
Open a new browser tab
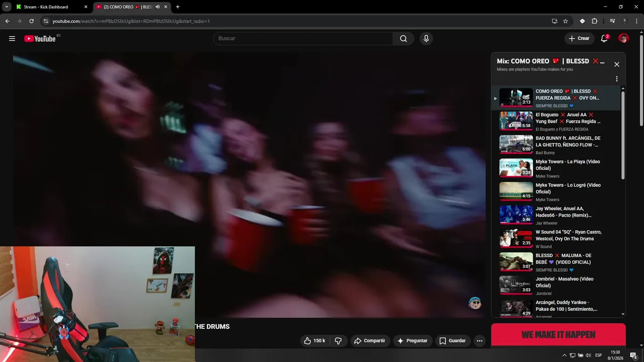178,7
